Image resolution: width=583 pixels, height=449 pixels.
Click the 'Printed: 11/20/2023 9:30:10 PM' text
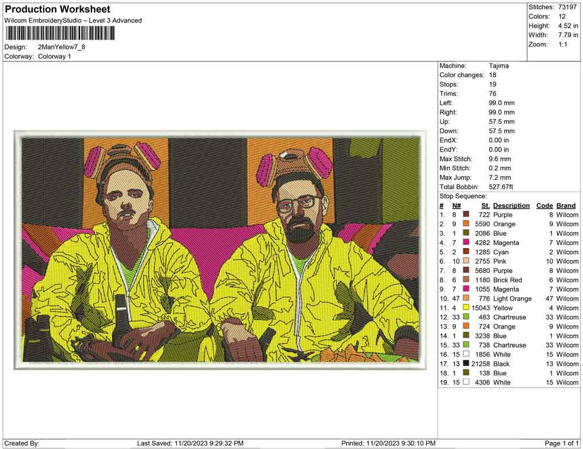[388, 444]
